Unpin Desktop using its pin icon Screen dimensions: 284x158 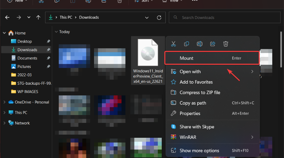(x=48, y=41)
